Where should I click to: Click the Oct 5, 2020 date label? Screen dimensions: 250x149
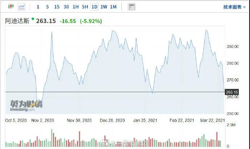coord(16,121)
